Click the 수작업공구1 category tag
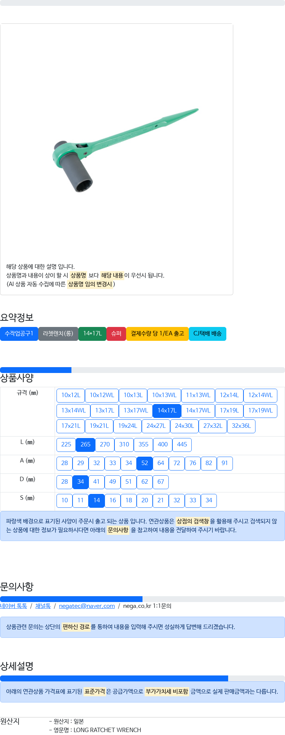 tap(19, 334)
